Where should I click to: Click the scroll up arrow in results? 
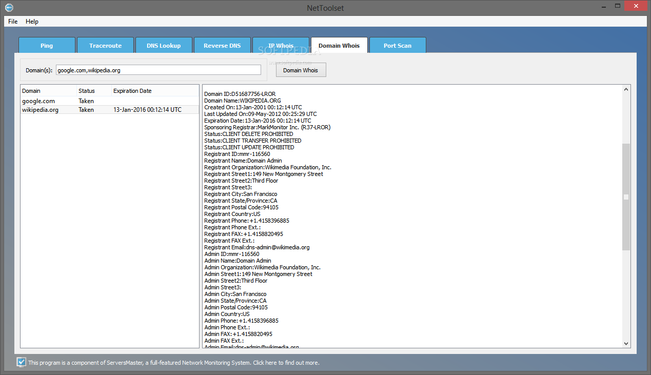(x=626, y=90)
